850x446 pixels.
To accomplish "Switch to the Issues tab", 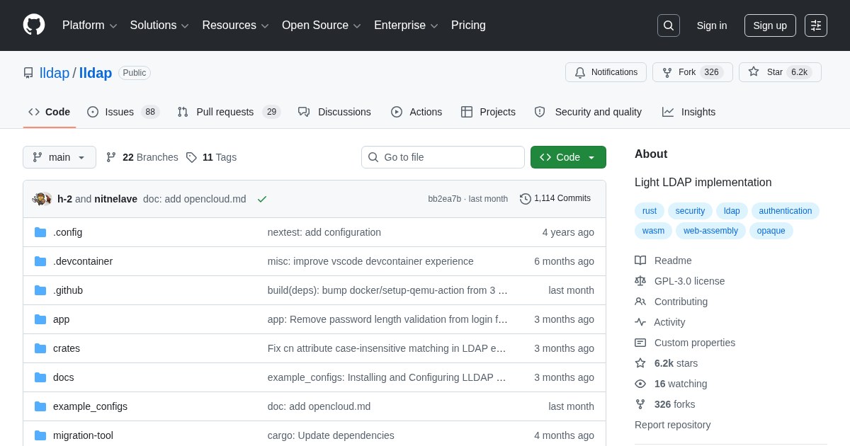I will pyautogui.click(x=123, y=112).
